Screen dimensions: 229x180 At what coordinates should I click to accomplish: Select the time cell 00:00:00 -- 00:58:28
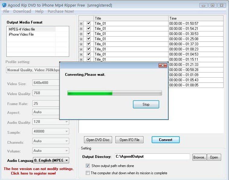[196, 70]
